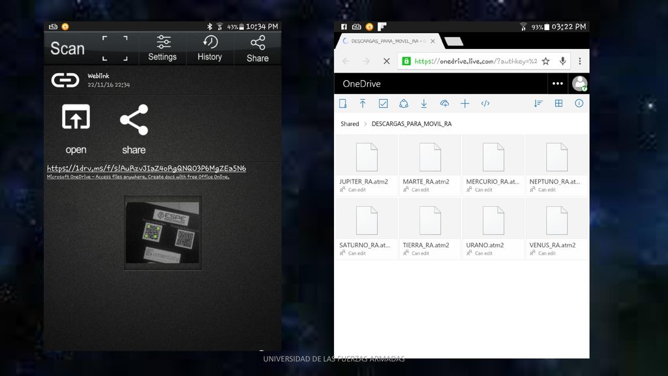Open the MARTE_RA.atm2 file

pyautogui.click(x=431, y=165)
